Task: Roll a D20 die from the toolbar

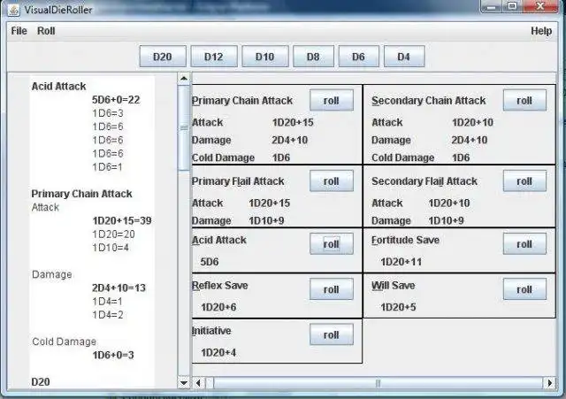Action: [x=163, y=57]
